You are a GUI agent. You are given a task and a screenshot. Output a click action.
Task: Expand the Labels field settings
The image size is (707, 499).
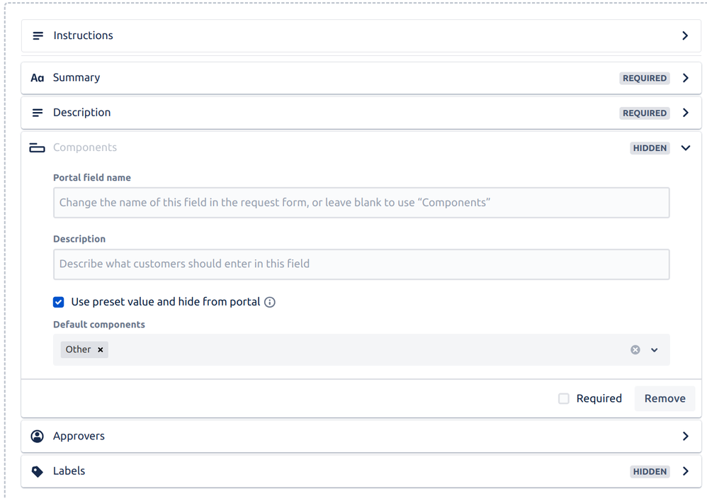pyautogui.click(x=685, y=471)
